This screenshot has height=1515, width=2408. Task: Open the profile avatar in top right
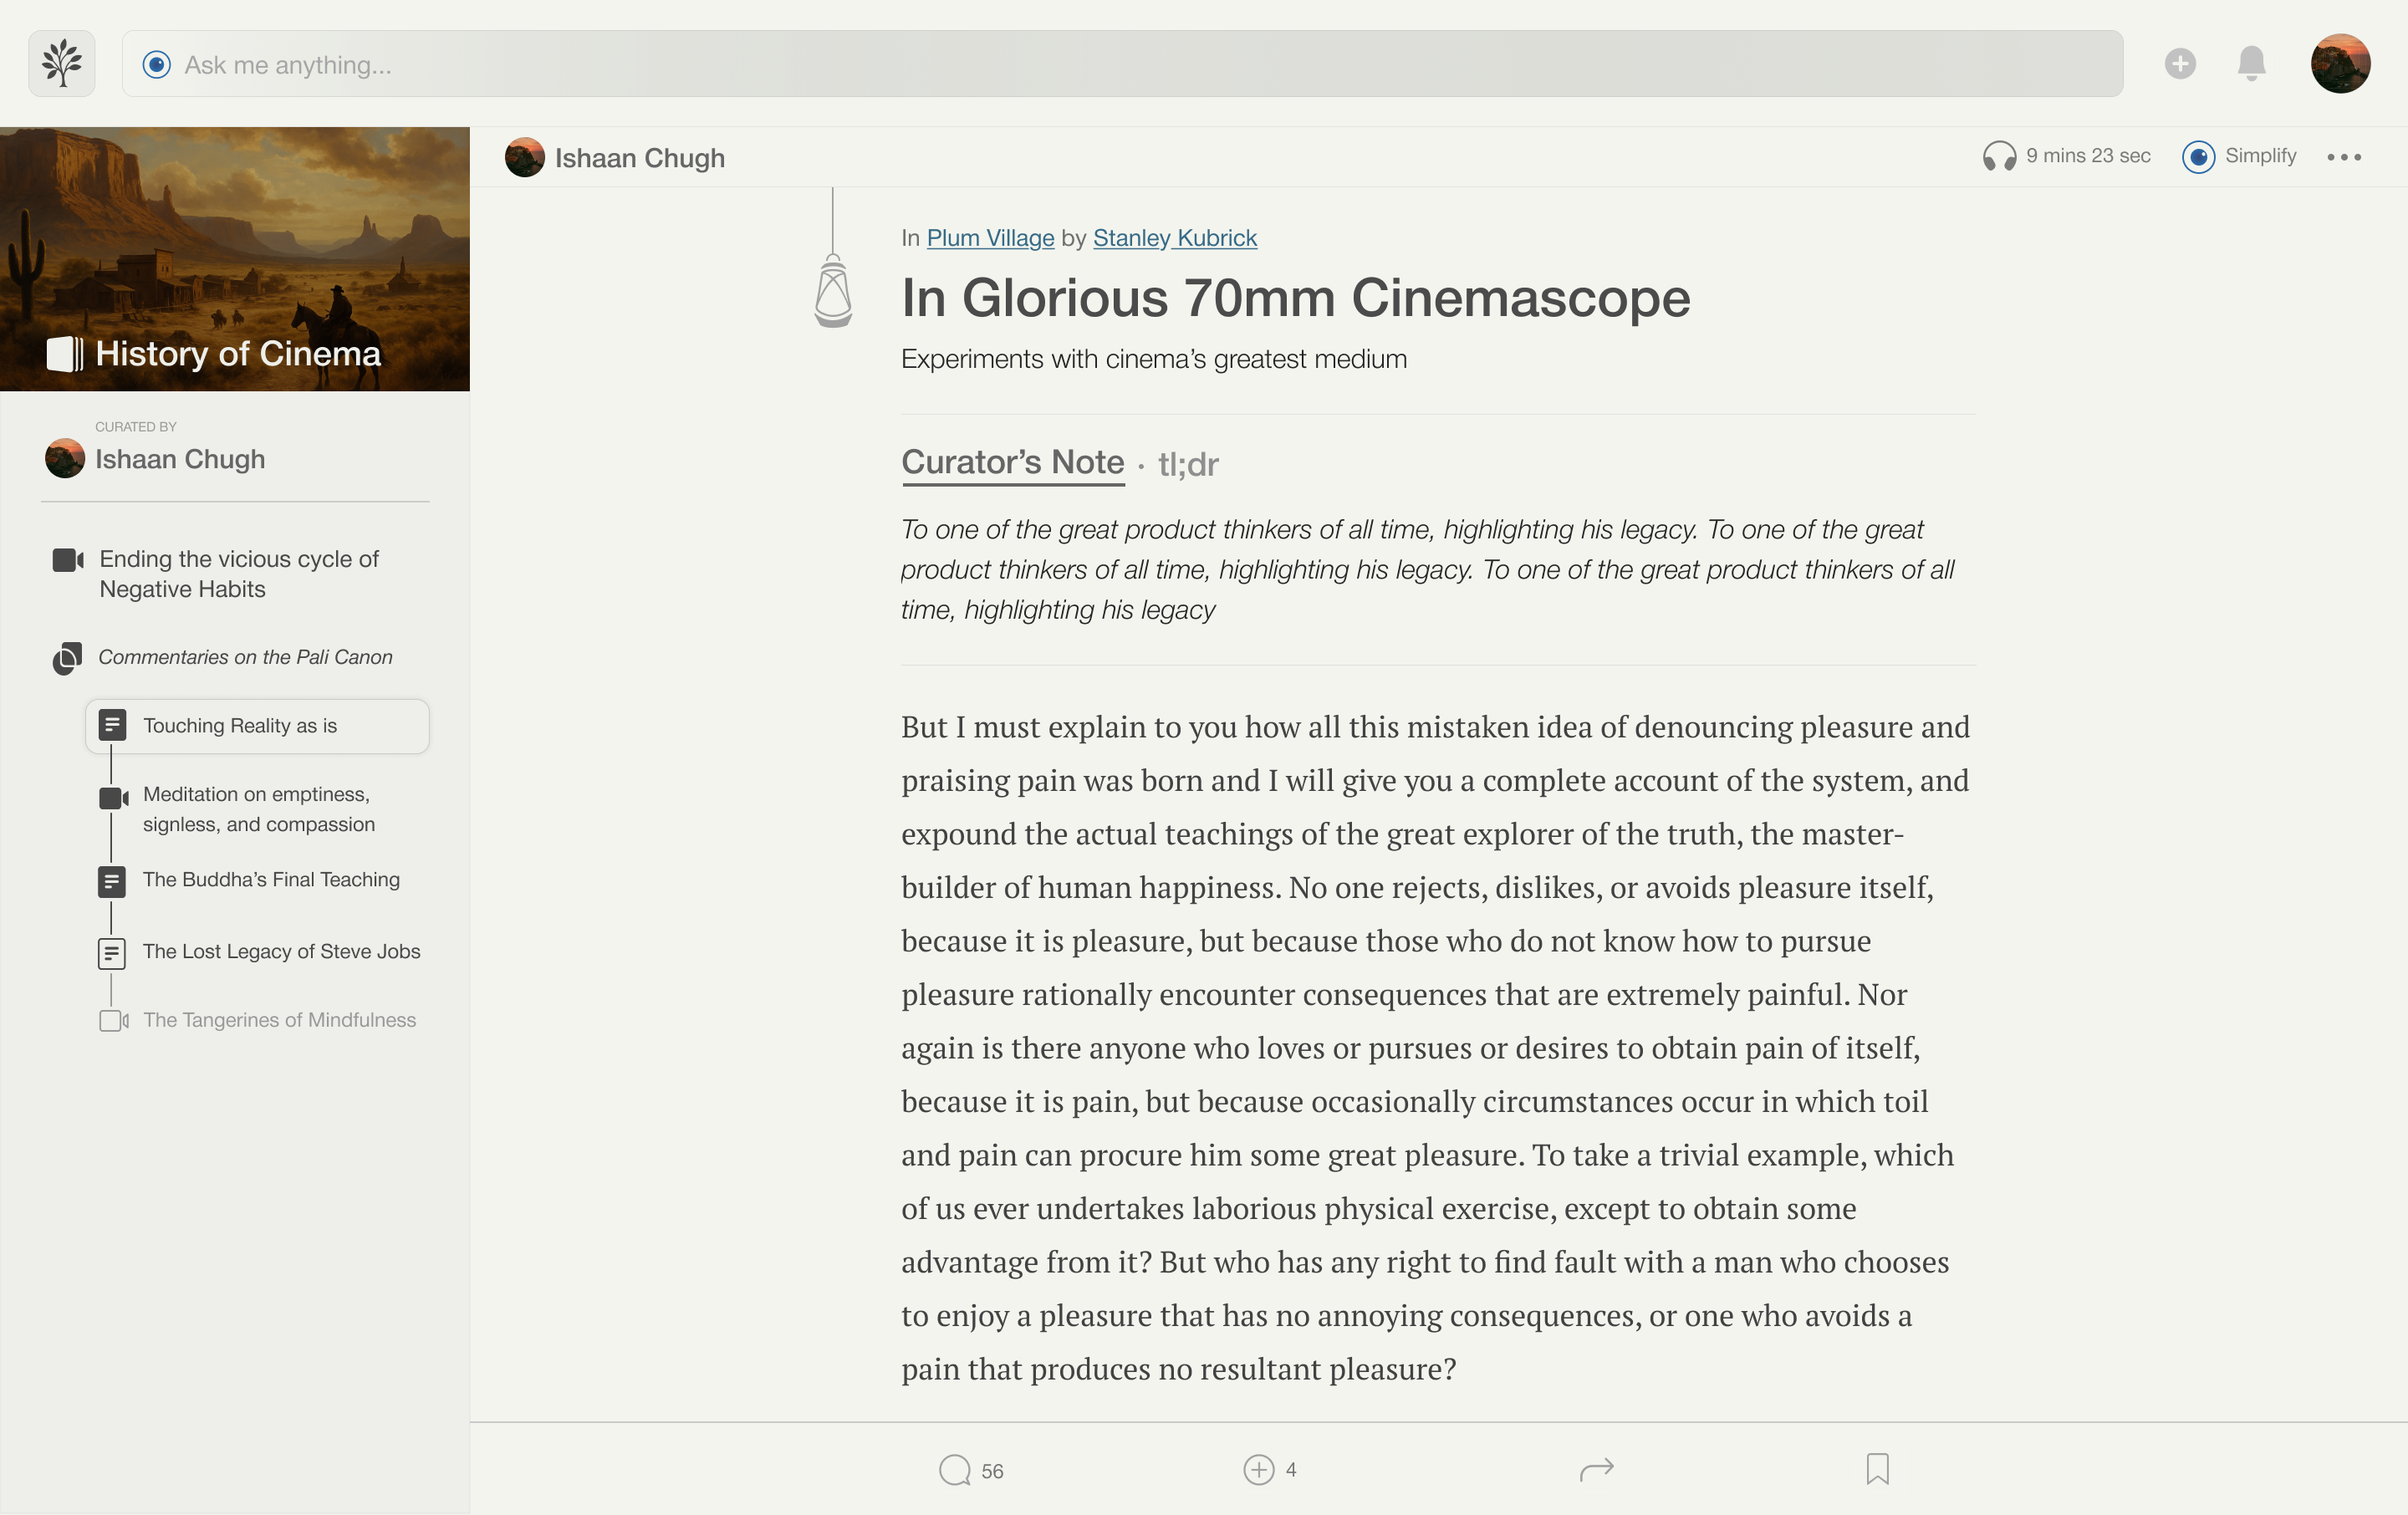coord(2340,64)
